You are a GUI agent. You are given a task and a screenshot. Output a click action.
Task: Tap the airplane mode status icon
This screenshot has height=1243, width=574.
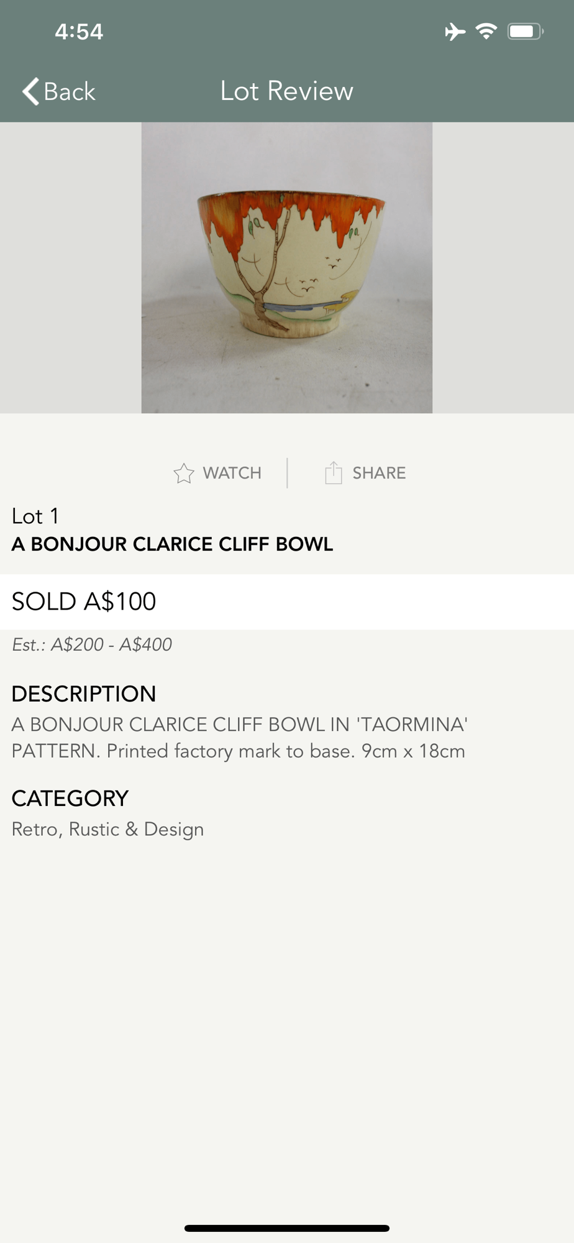[455, 31]
